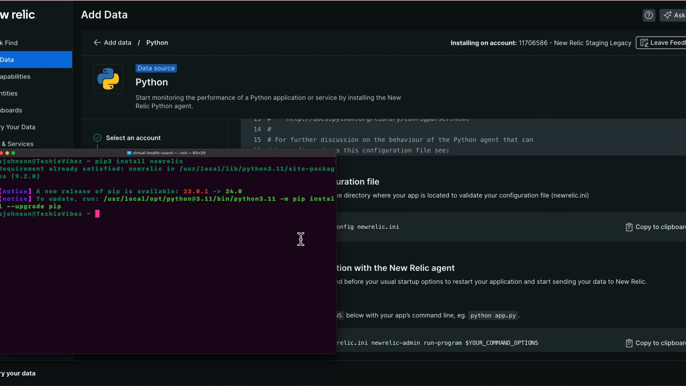
Task: Click the New Relic logo
Action: pyautogui.click(x=18, y=15)
